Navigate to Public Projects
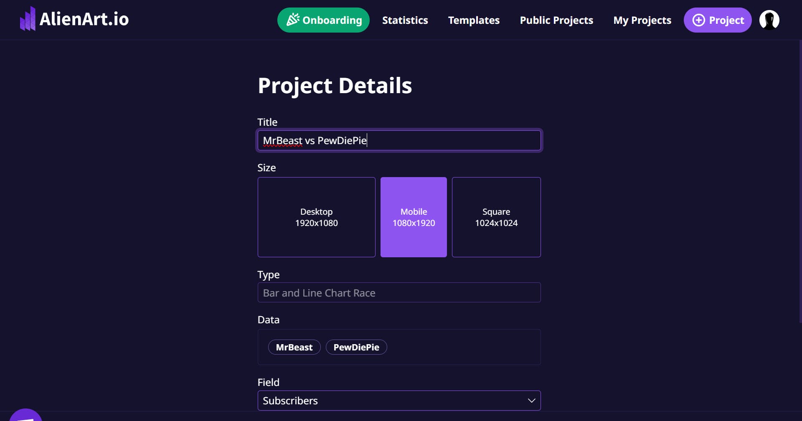Image resolution: width=802 pixels, height=421 pixels. tap(556, 20)
